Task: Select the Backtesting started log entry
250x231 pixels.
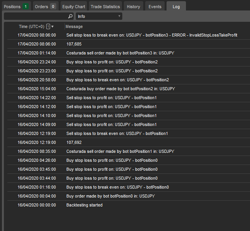Action: tap(128, 205)
